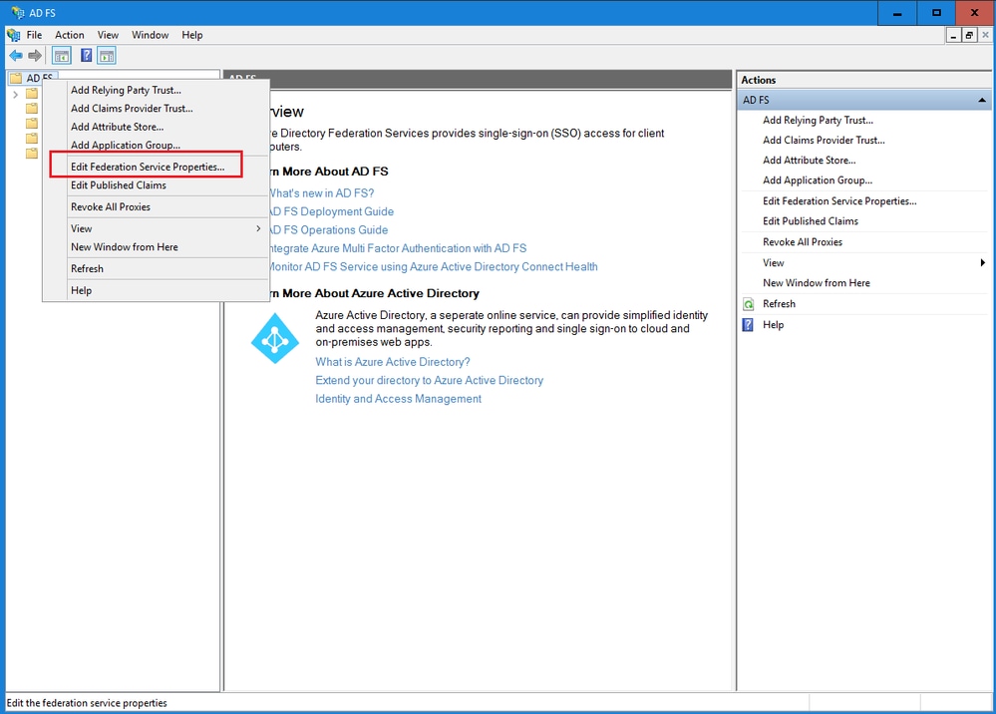Click the green Refresh icon in Actions pane
Image resolution: width=996 pixels, height=714 pixels.
(749, 304)
